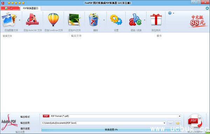
Task: Click the Add JPG File icon
Action: pyautogui.click(x=74, y=20)
